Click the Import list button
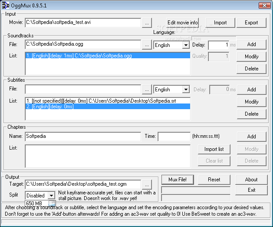Screen dimensions: 273x227 click(x=214, y=149)
